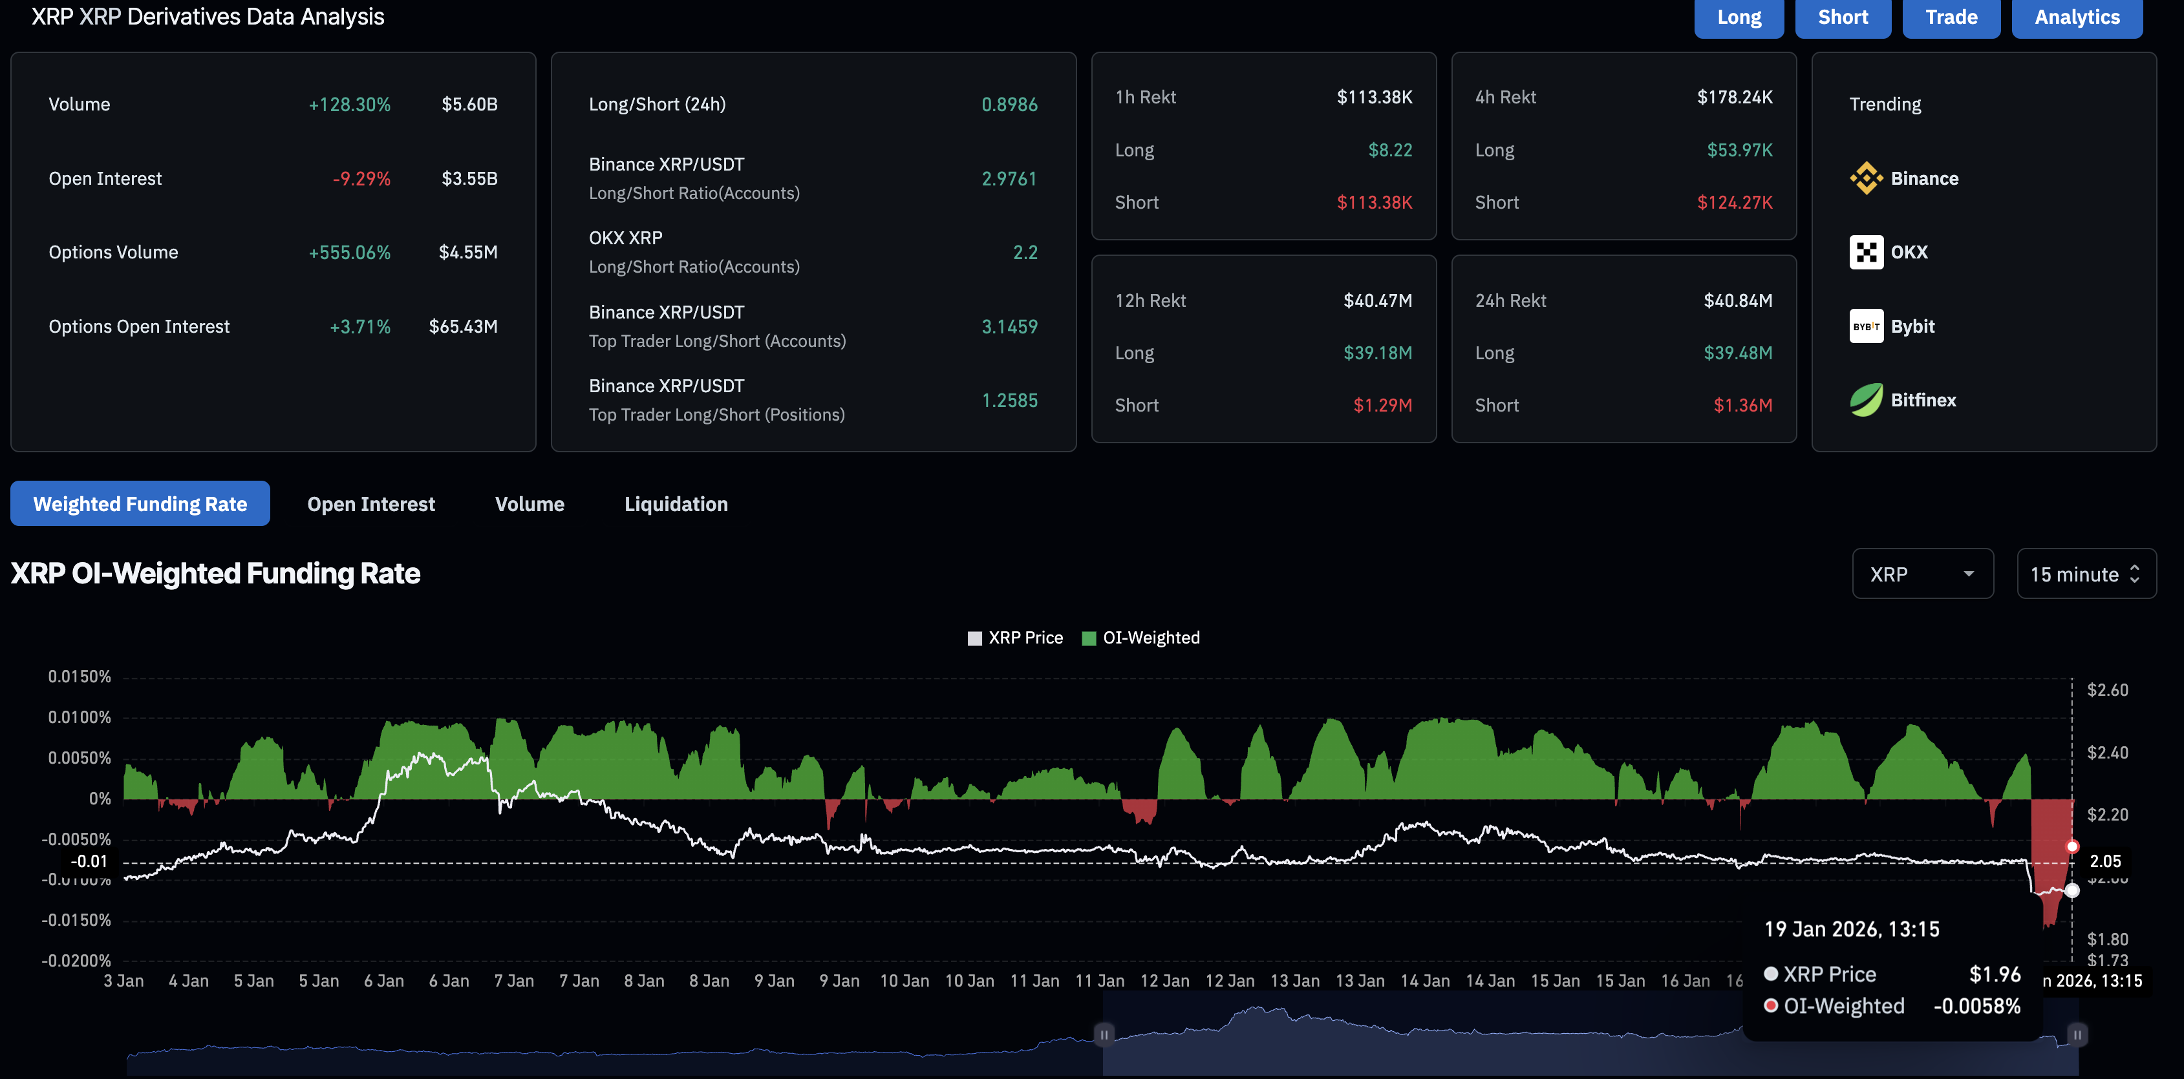Viewport: 2184px width, 1079px height.
Task: Click the red OI-Weighted data point marker
Action: pyautogui.click(x=2072, y=846)
